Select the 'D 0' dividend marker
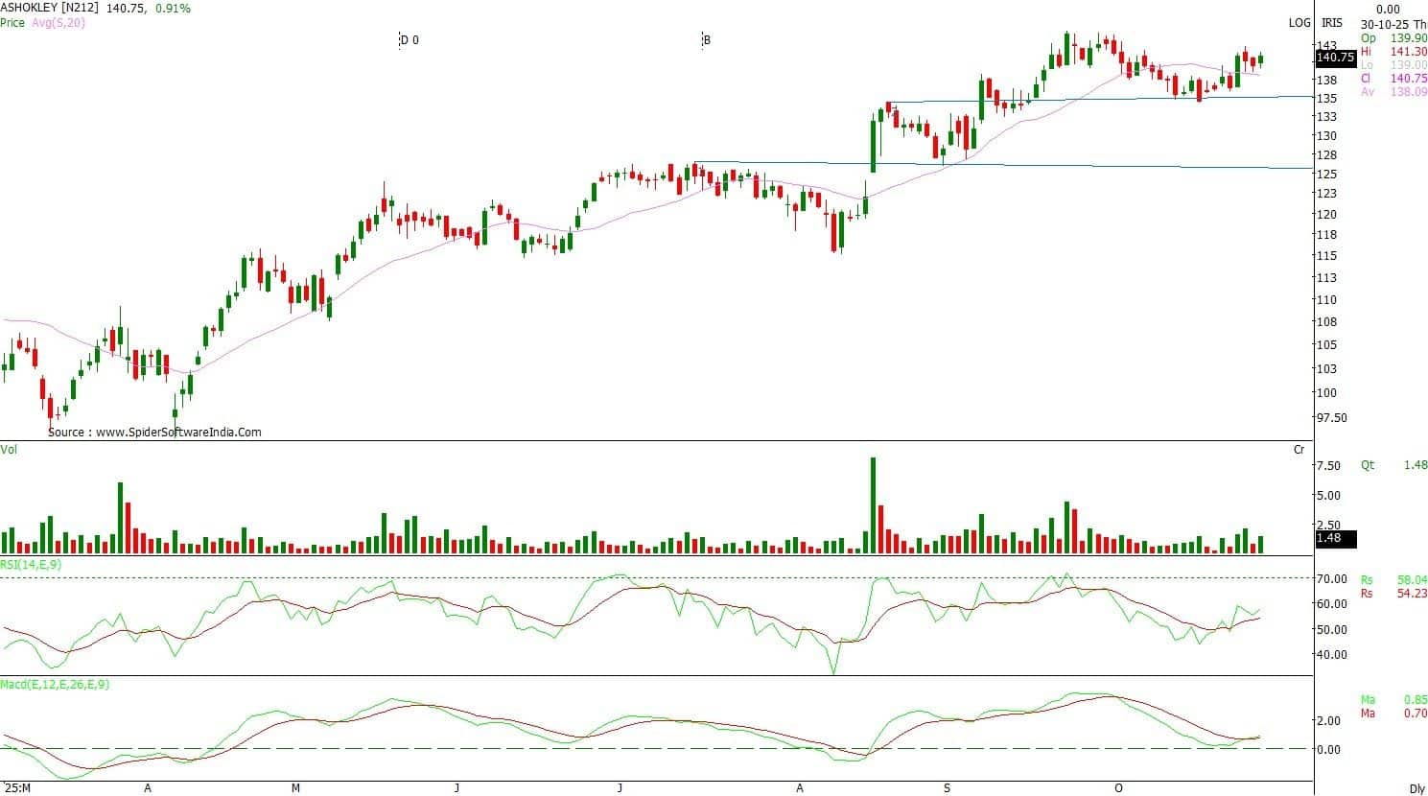Image resolution: width=1428 pixels, height=796 pixels. click(410, 40)
